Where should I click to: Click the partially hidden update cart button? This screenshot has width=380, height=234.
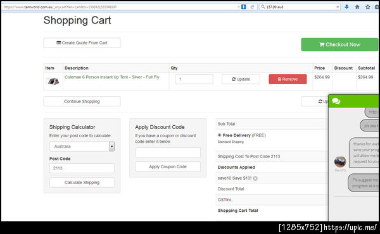(315, 101)
